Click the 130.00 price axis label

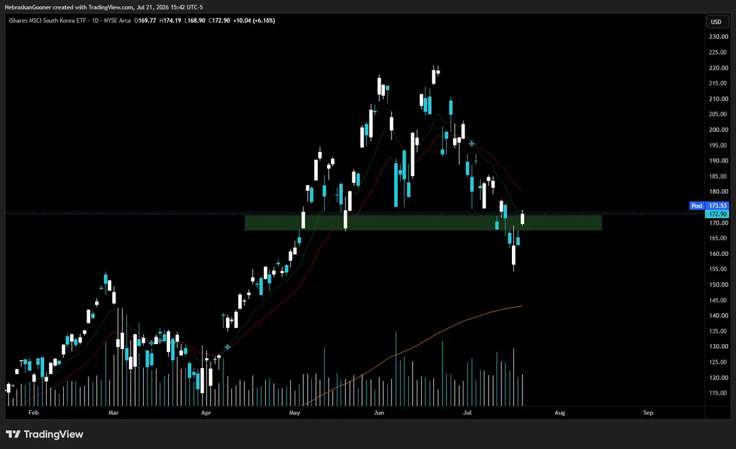point(718,346)
